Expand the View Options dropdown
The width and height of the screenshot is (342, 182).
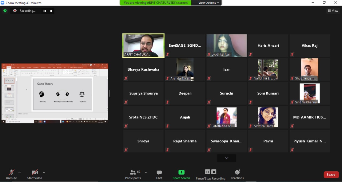click(x=209, y=3)
